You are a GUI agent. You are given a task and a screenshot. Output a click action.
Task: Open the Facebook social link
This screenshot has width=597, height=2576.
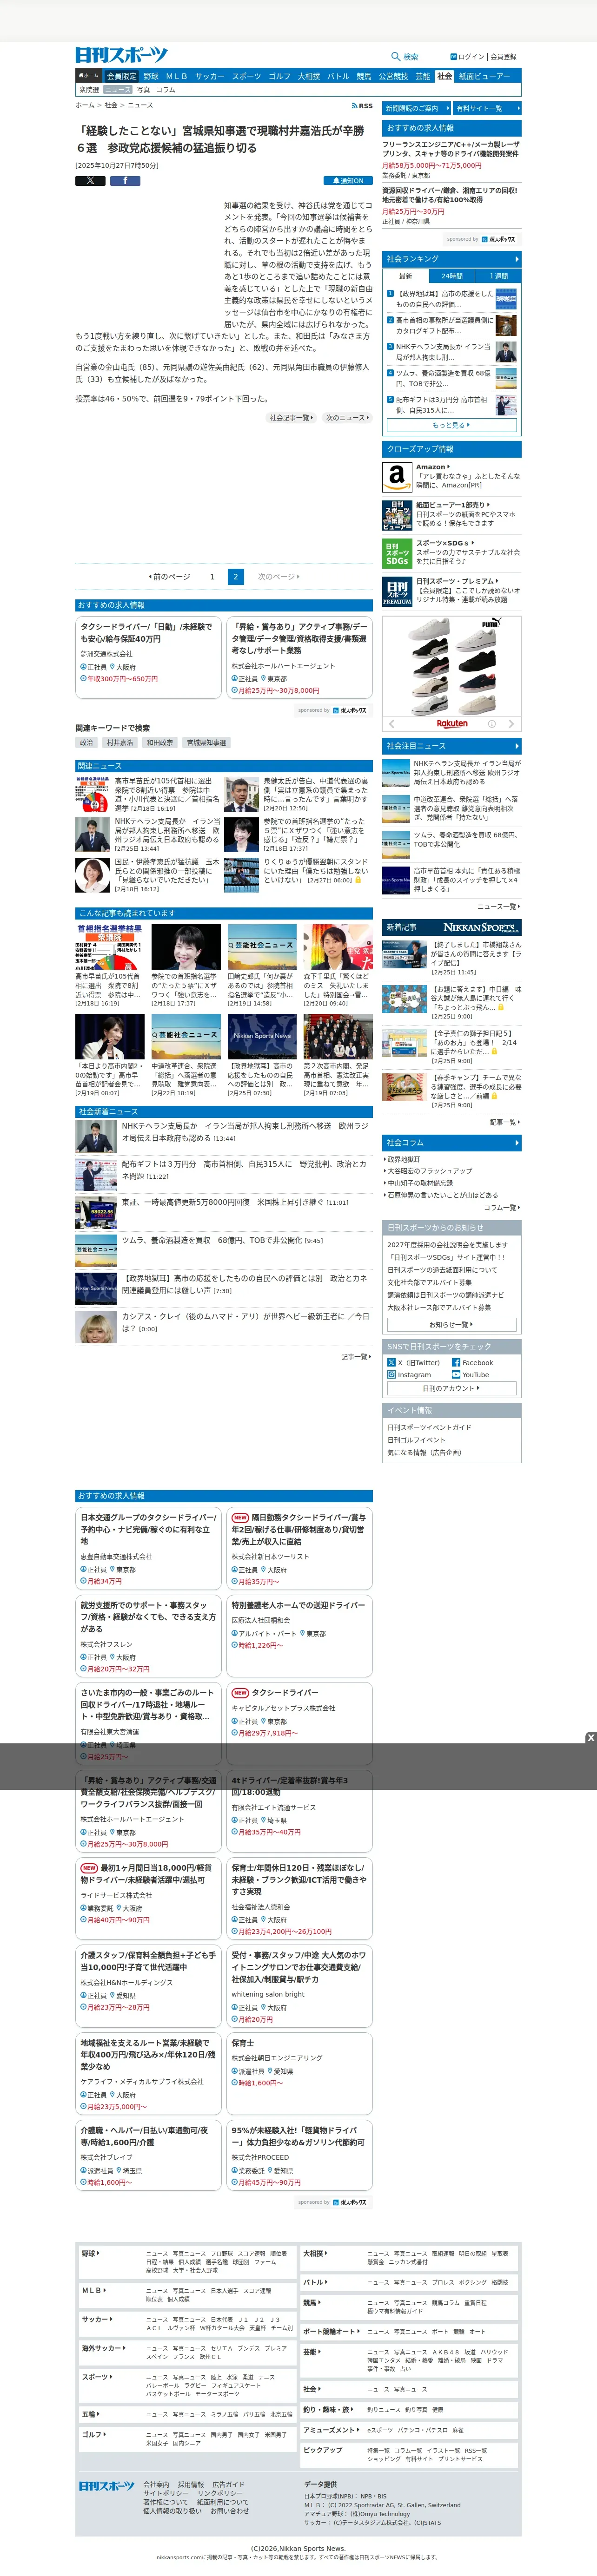tap(472, 1362)
